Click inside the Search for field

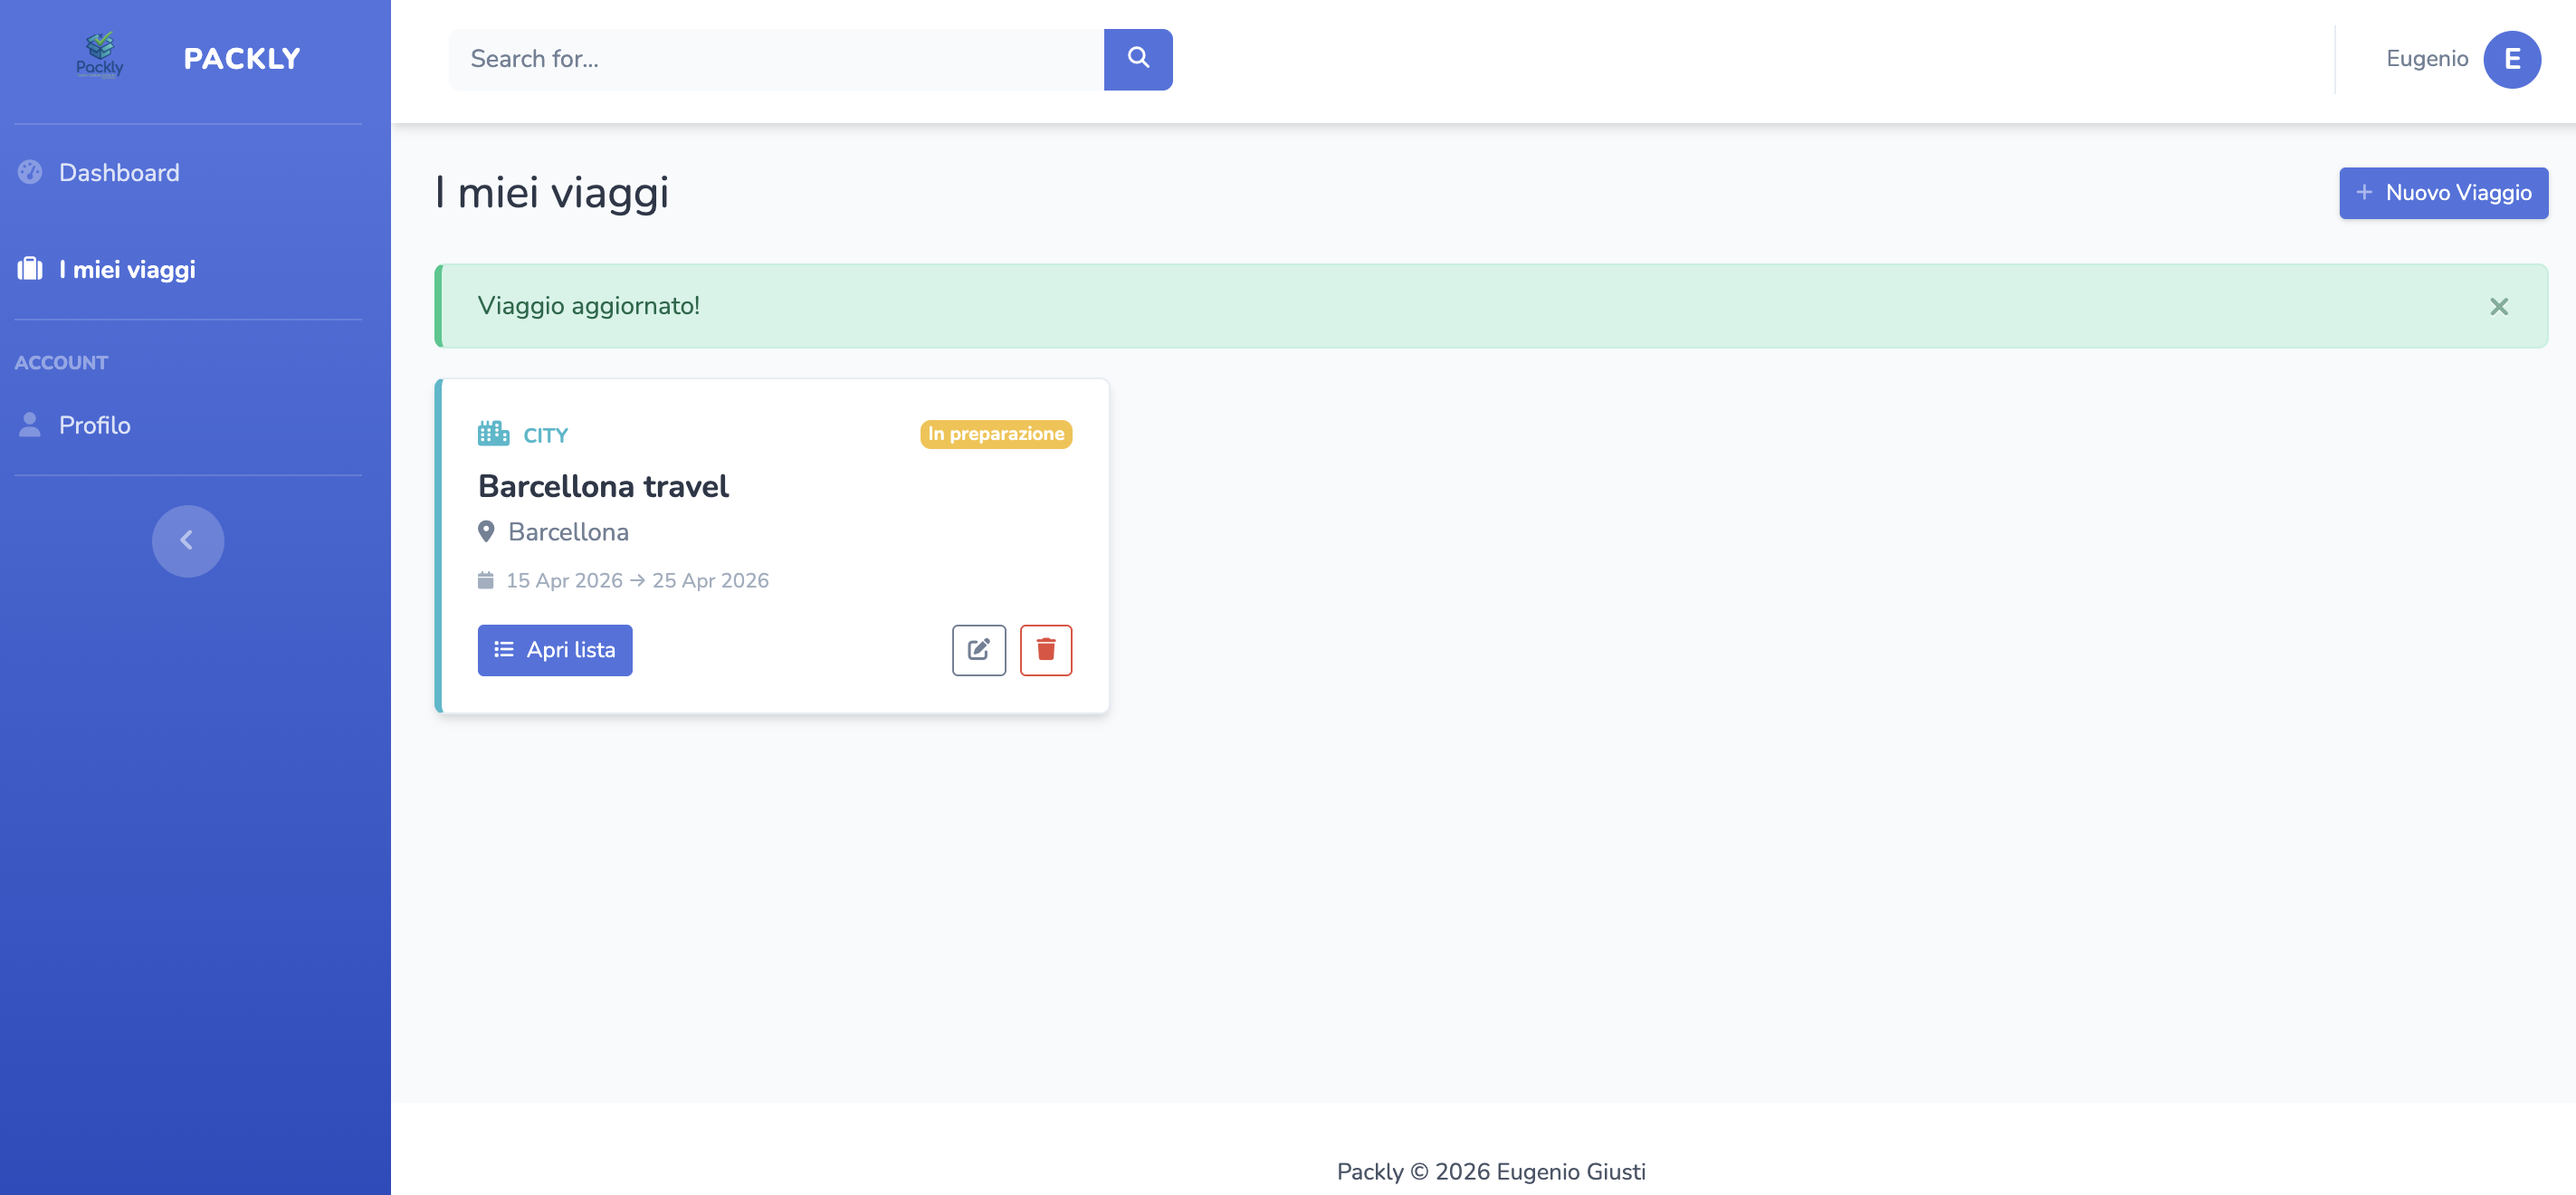(770, 59)
